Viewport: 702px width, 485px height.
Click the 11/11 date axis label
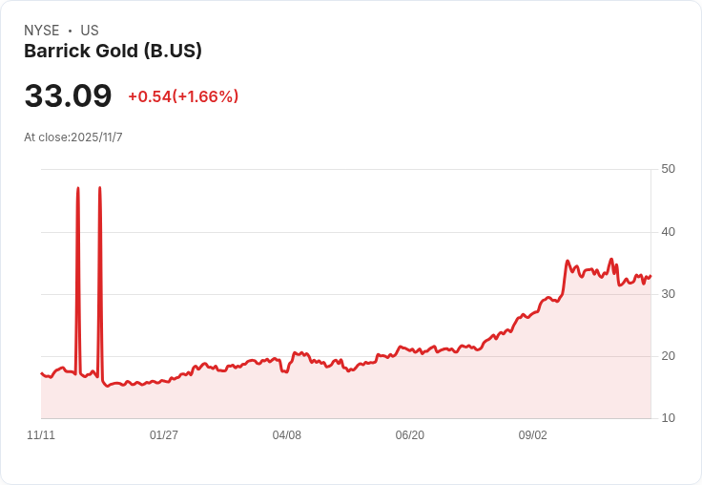(x=41, y=435)
